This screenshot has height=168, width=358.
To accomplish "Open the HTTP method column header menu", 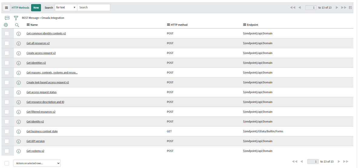I will [x=169, y=25].
